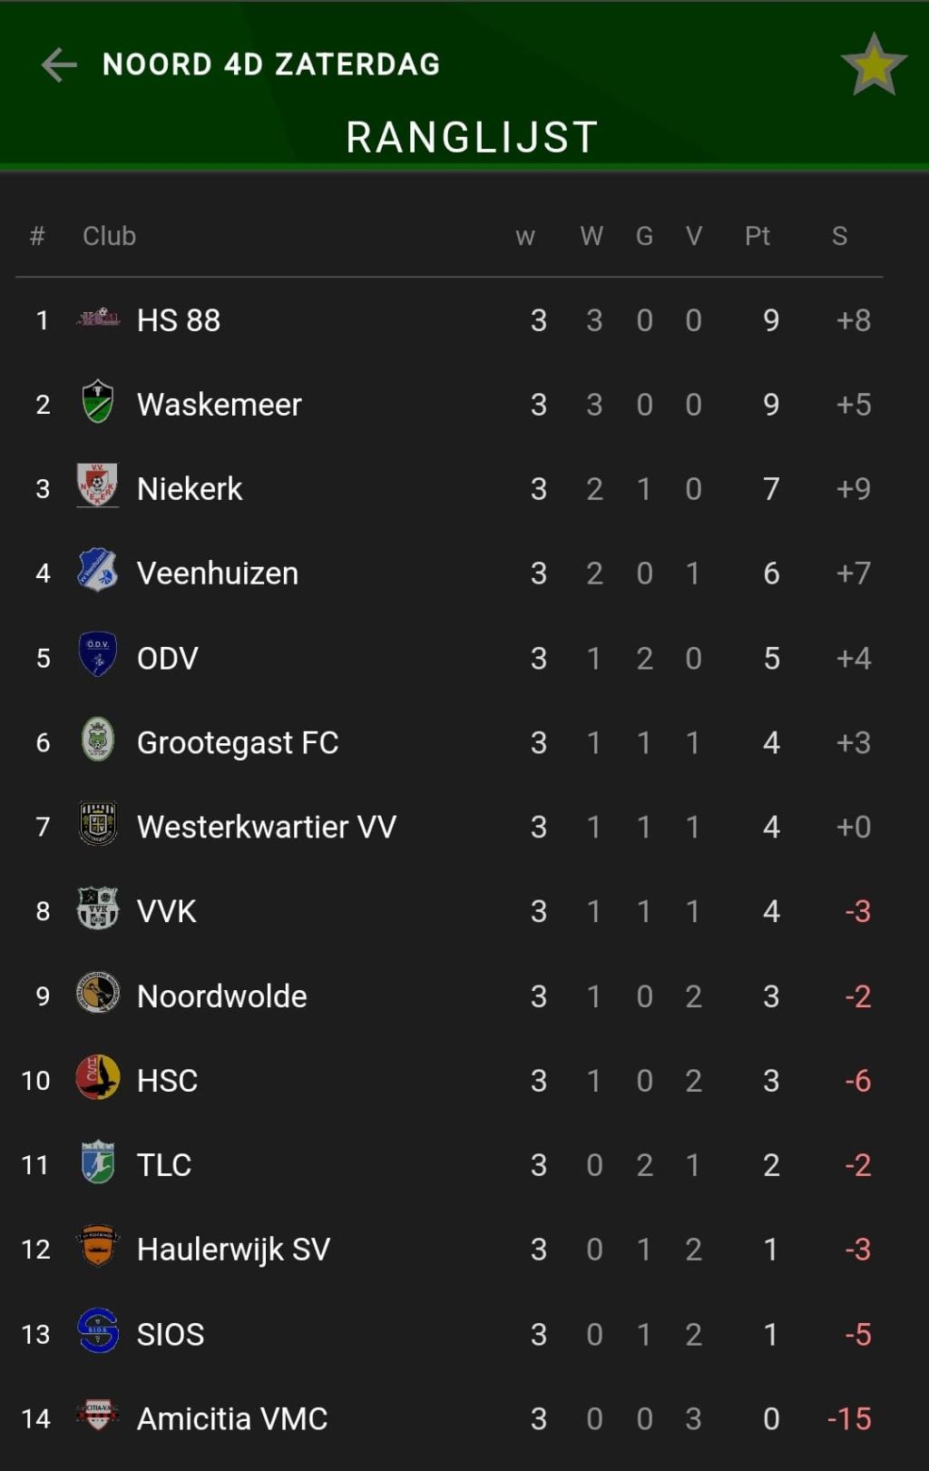This screenshot has height=1471, width=929.
Task: Tap the SIOS blue S logo
Action: tap(98, 1331)
